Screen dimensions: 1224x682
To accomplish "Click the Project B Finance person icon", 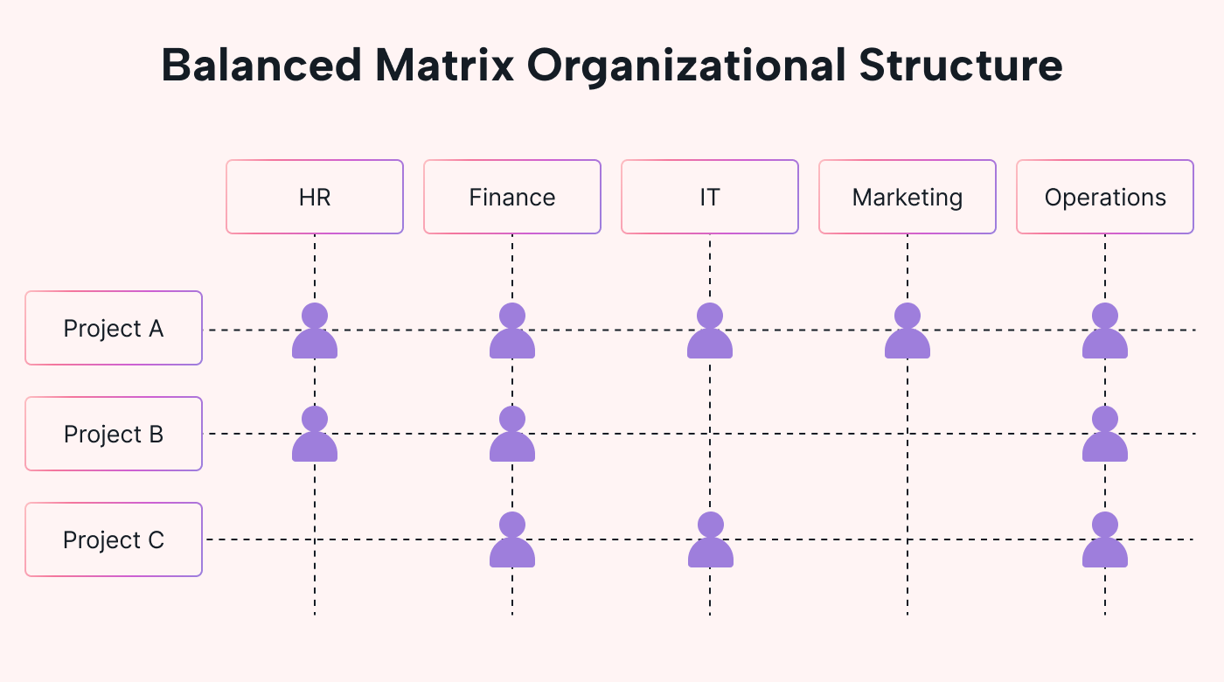I will pos(512,435).
